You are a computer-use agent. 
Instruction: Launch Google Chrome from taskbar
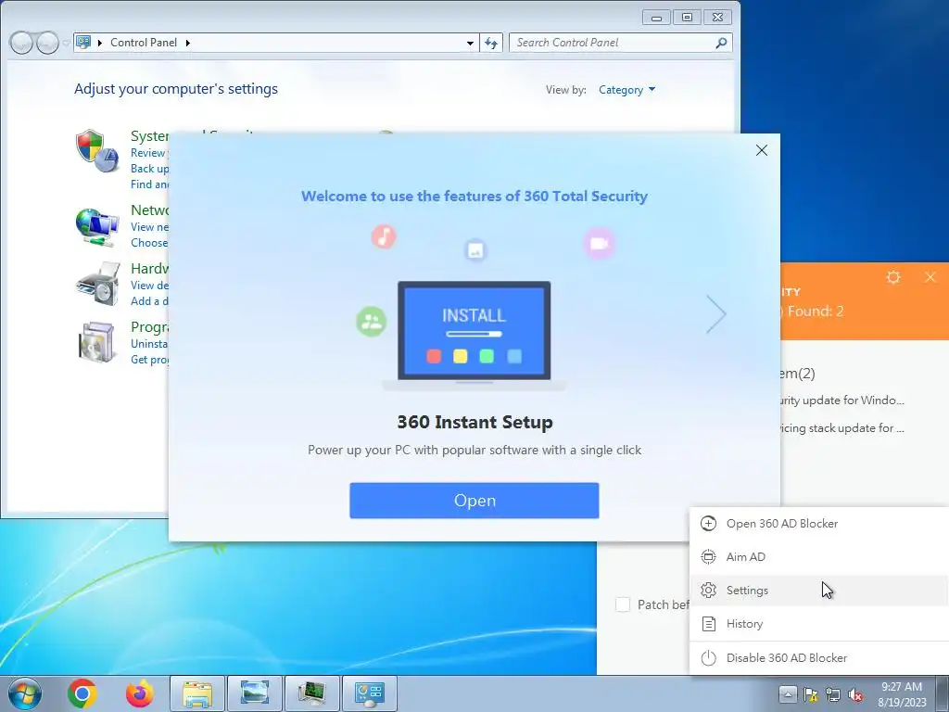click(82, 693)
